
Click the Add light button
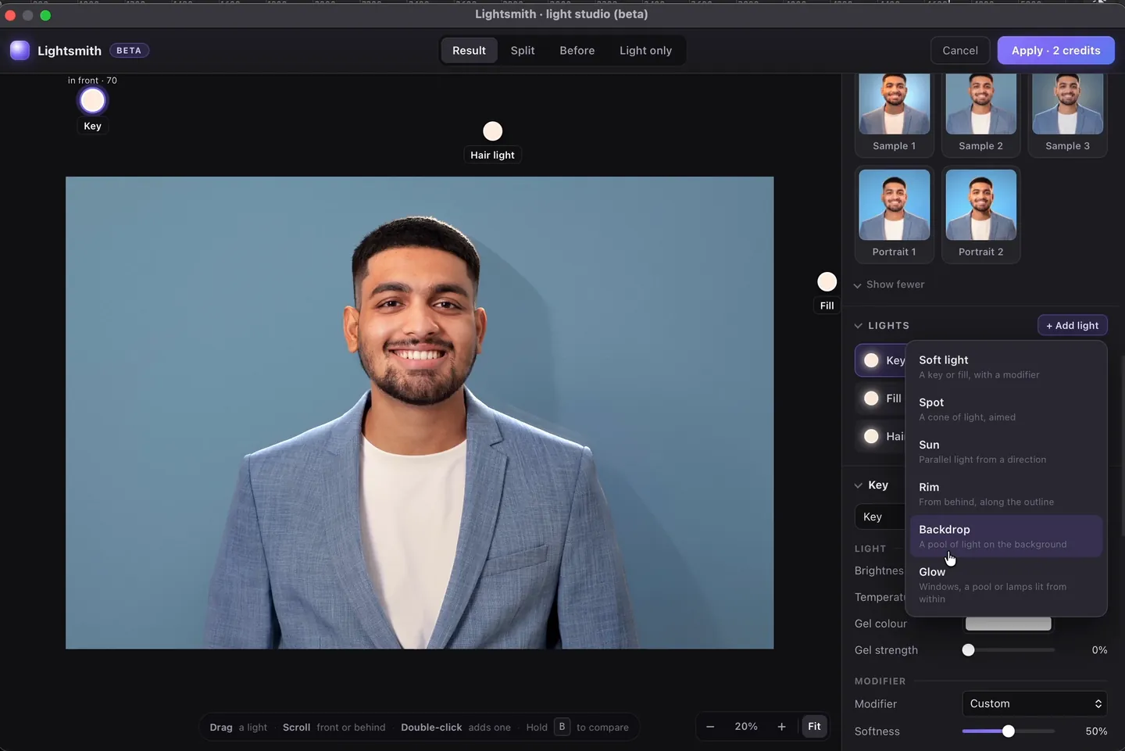pos(1072,325)
